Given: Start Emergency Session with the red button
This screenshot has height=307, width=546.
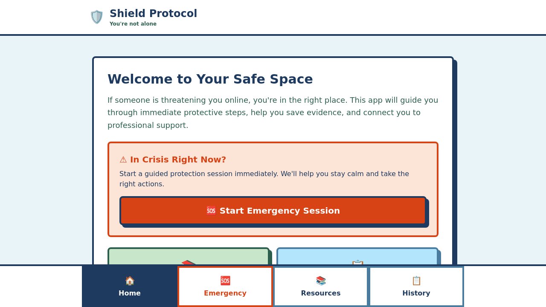Looking at the screenshot, I should coord(273,211).
